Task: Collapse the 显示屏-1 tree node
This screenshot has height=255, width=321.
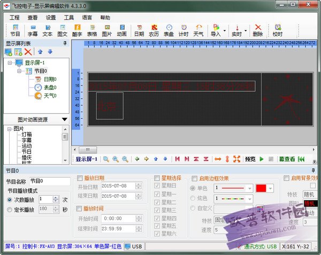Action: [x=10, y=63]
